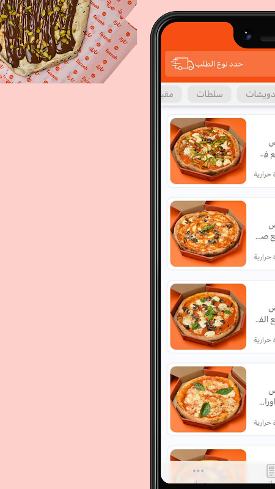Select the سلطات category tab

(x=209, y=94)
